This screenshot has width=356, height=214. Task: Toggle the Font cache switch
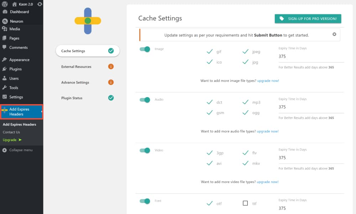pyautogui.click(x=145, y=201)
